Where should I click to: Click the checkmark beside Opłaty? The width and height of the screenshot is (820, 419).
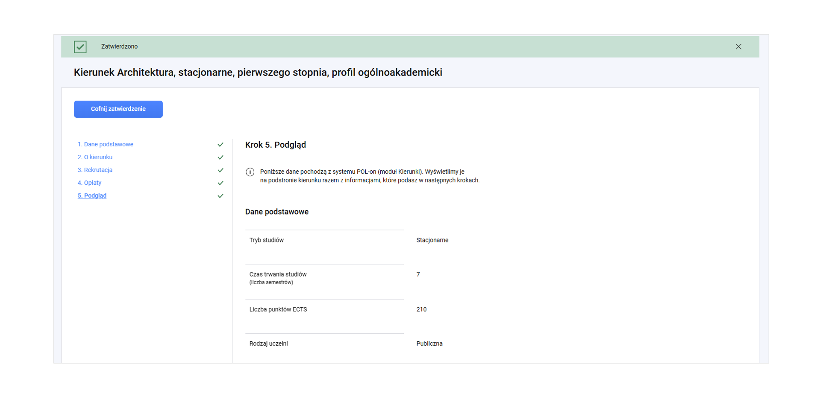(220, 183)
